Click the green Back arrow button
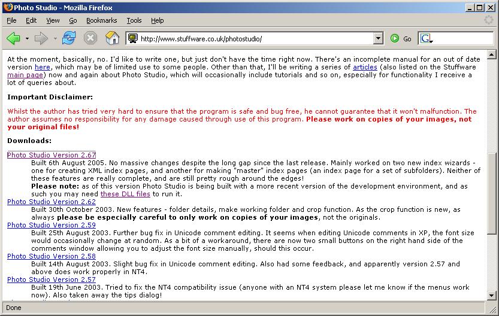 pos(13,39)
